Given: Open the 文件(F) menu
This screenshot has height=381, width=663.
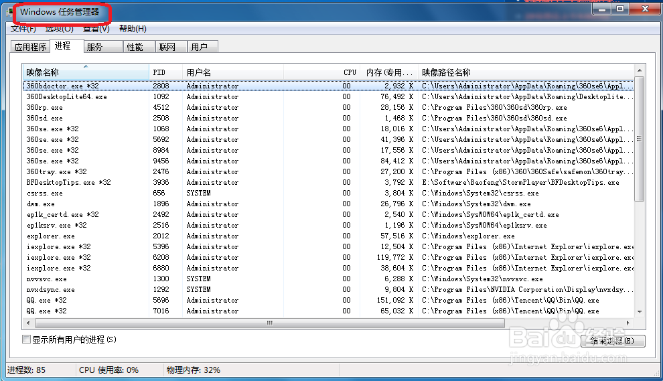Looking at the screenshot, I should coord(23,29).
